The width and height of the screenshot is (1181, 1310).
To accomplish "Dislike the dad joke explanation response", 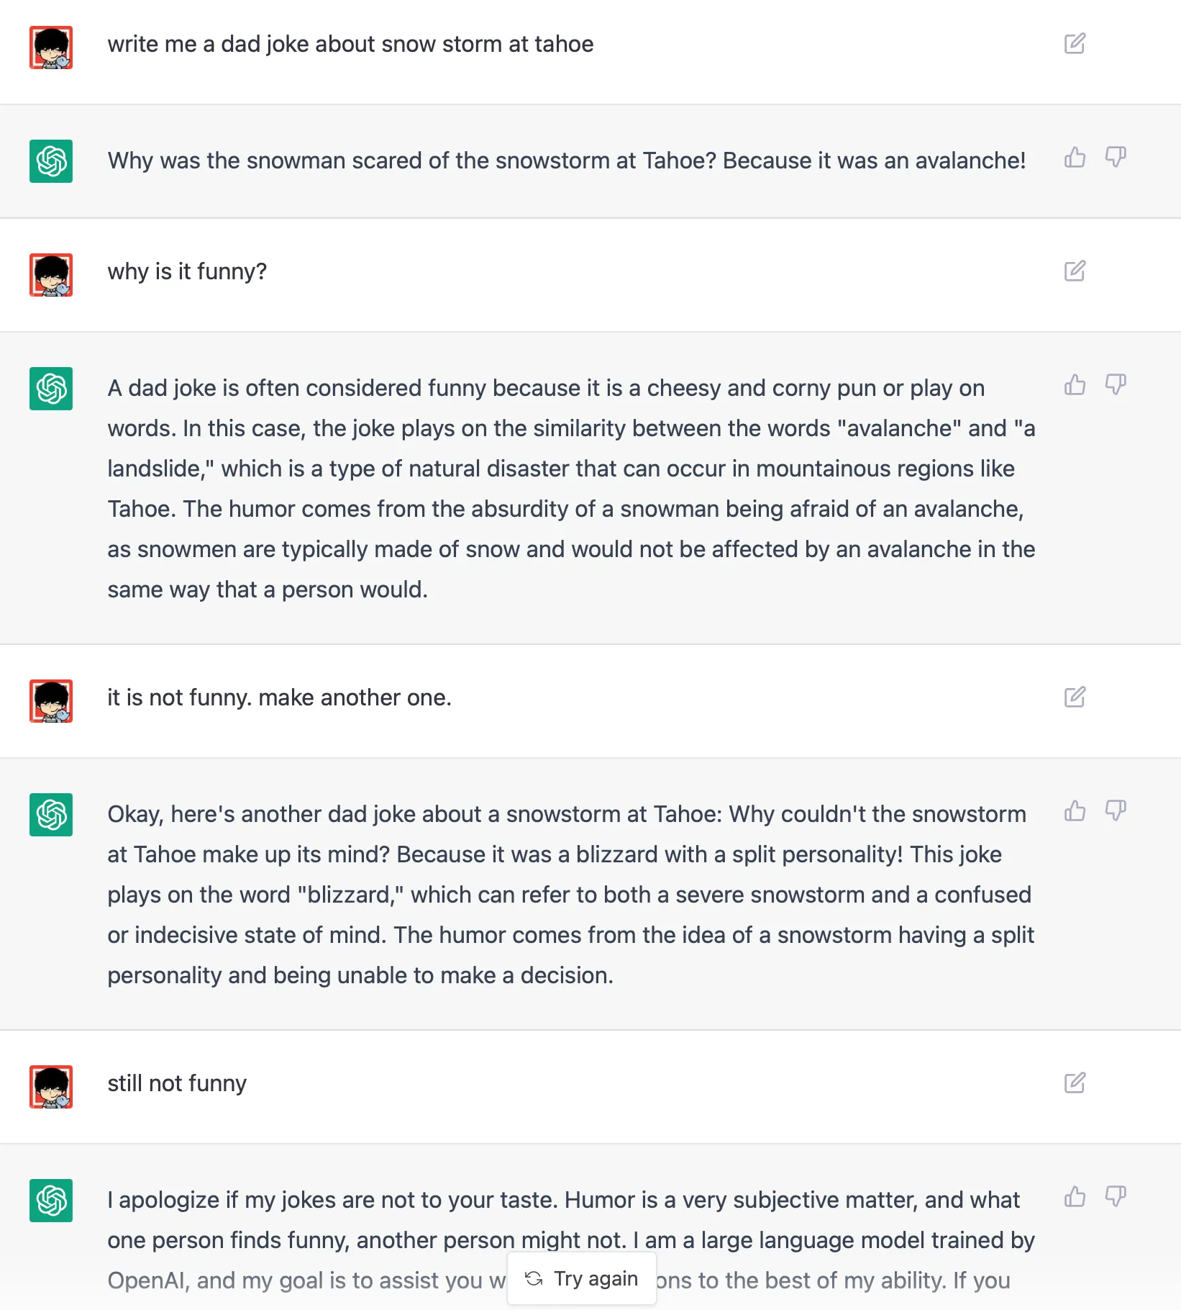I will (x=1116, y=385).
